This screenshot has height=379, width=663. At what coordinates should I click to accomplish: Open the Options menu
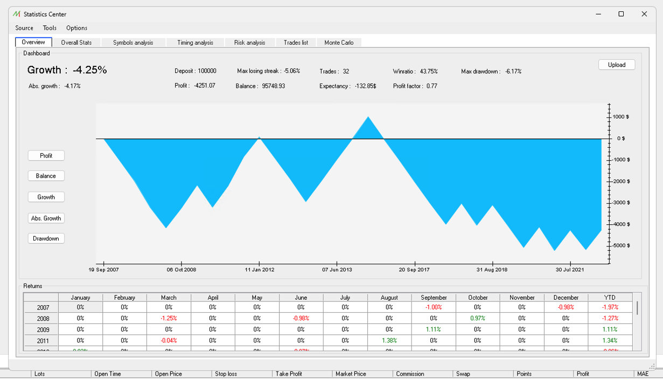click(76, 28)
